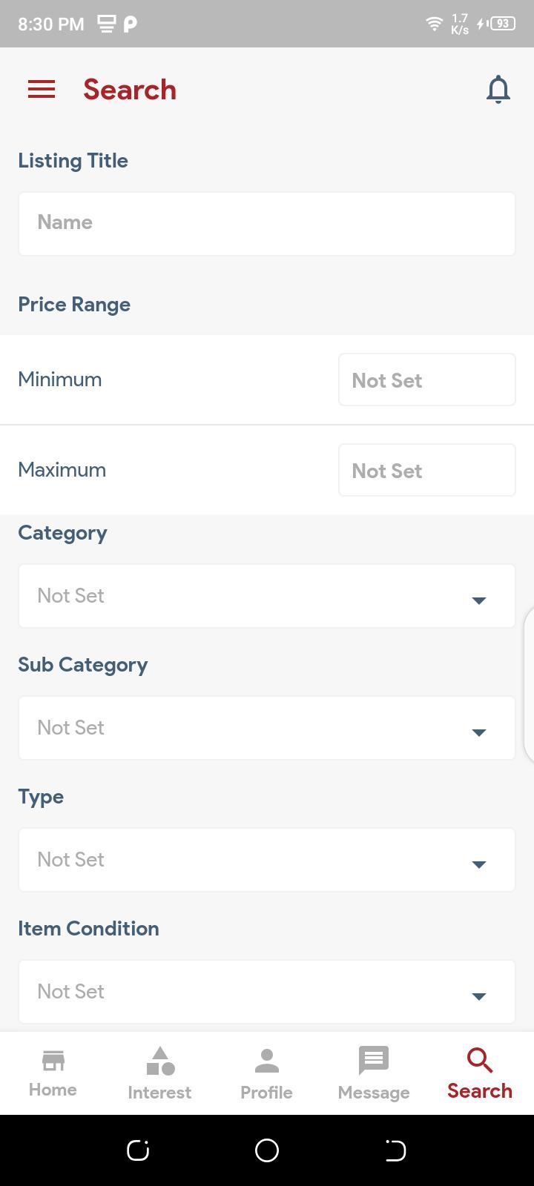Click the Category dropdown arrow
This screenshot has width=534, height=1186.
(x=479, y=600)
